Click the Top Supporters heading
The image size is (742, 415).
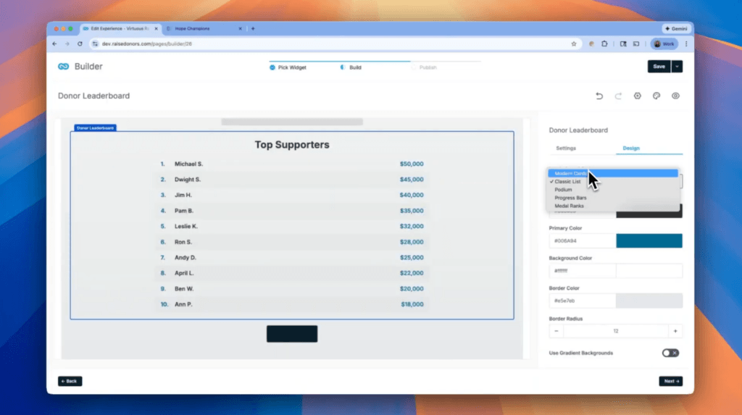292,145
